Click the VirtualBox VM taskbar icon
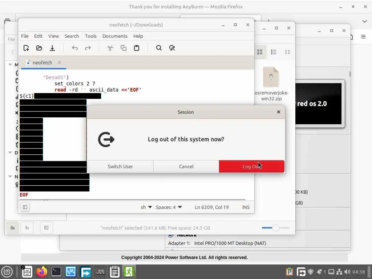The image size is (372, 279). click(x=100, y=272)
